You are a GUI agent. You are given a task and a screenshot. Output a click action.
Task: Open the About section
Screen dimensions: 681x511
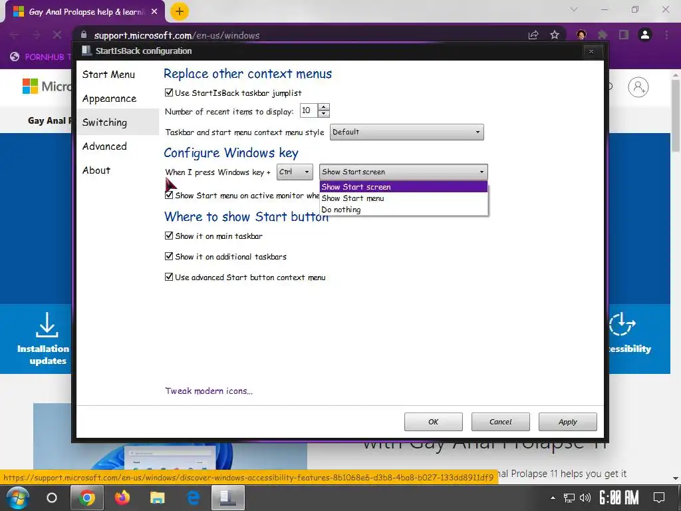click(x=96, y=170)
